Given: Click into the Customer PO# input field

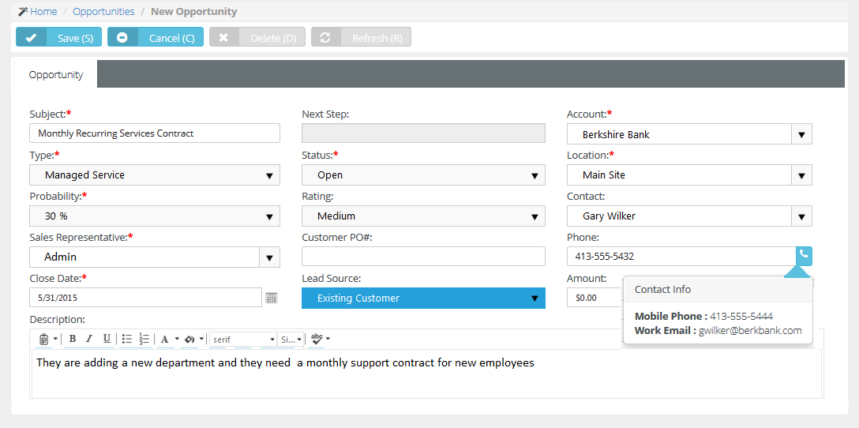Looking at the screenshot, I should coord(423,257).
